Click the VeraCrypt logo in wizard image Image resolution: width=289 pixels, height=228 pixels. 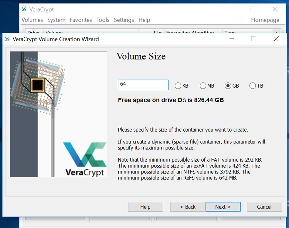85,159
